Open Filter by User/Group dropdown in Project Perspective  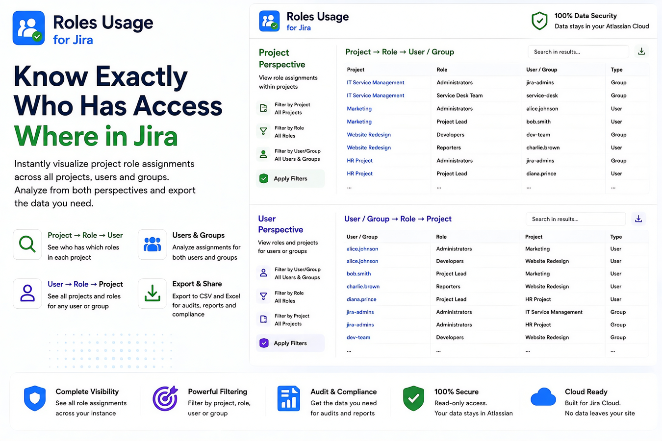tap(298, 155)
